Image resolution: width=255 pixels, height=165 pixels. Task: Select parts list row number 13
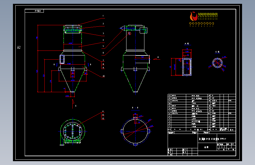[202, 95]
